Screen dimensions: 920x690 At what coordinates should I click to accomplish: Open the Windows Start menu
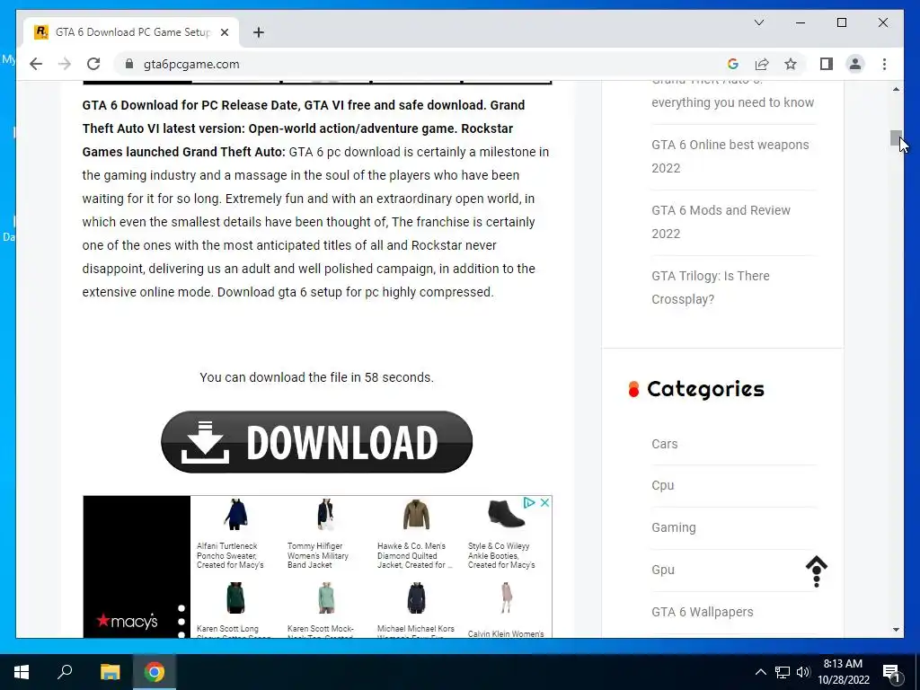click(x=22, y=672)
